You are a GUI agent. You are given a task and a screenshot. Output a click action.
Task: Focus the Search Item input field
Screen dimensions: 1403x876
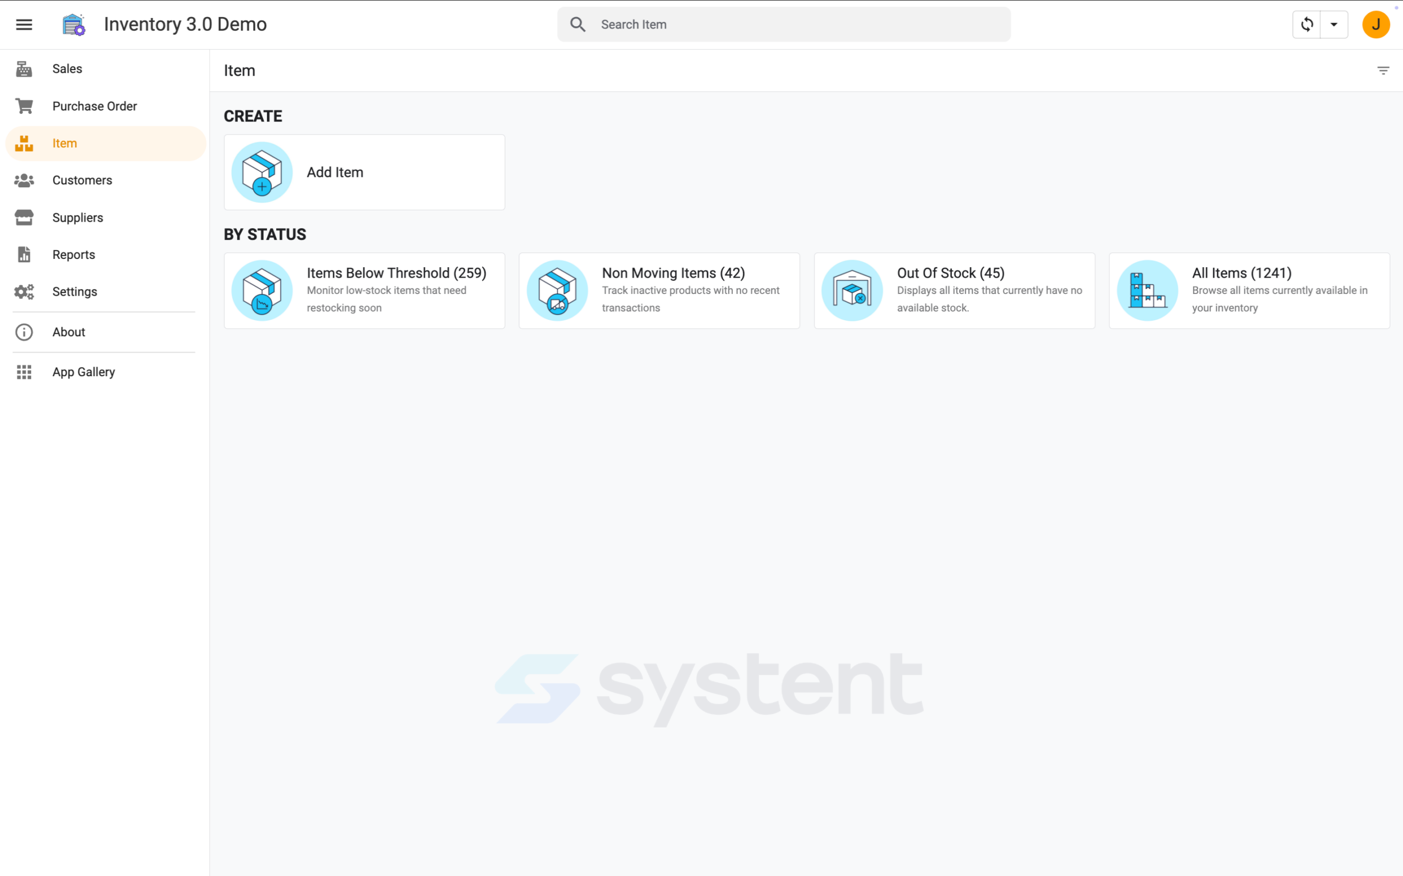click(x=784, y=24)
